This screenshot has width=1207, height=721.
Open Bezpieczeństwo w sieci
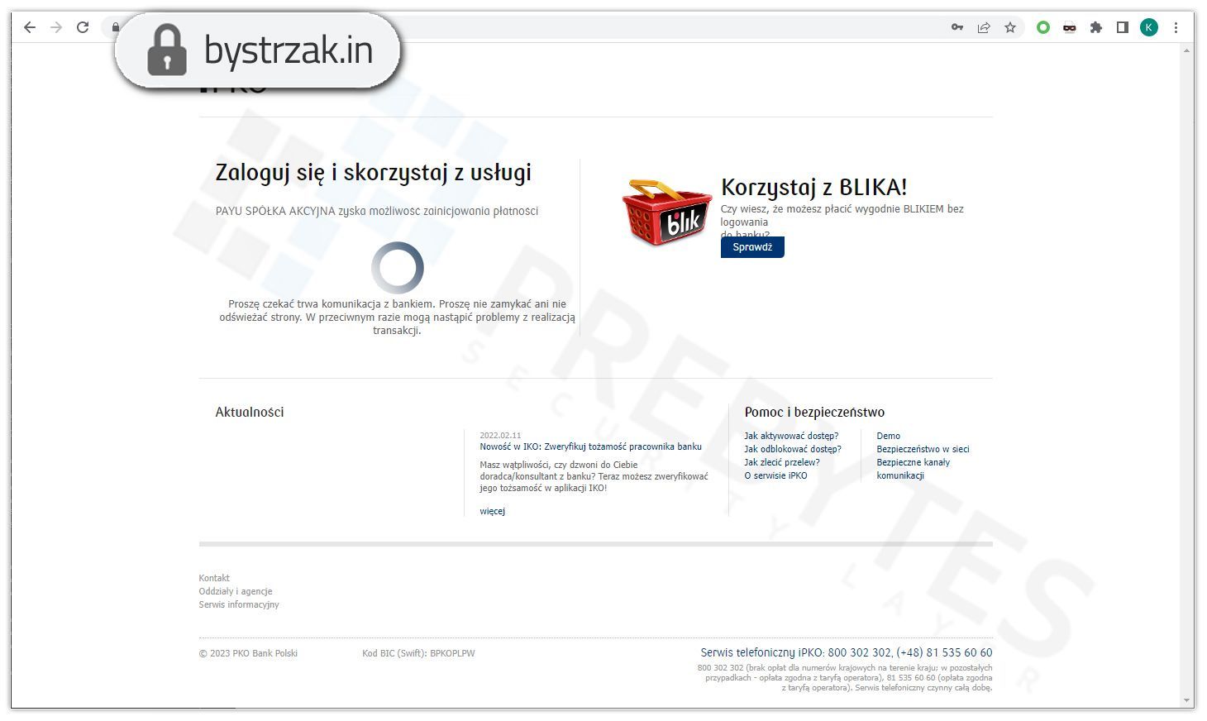(923, 449)
